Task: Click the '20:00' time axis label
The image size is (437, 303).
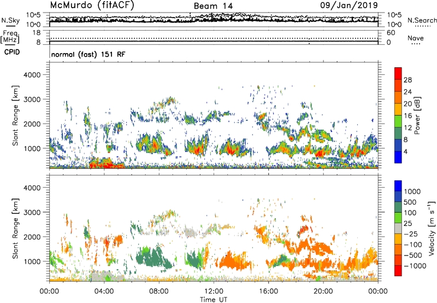Action: (x=323, y=292)
